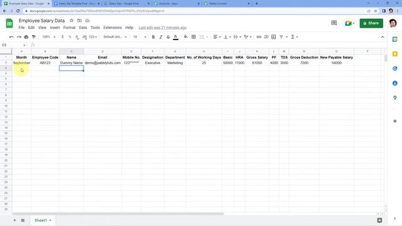Open the Data menu
Viewport: 402px width, 226px height.
pyautogui.click(x=83, y=28)
